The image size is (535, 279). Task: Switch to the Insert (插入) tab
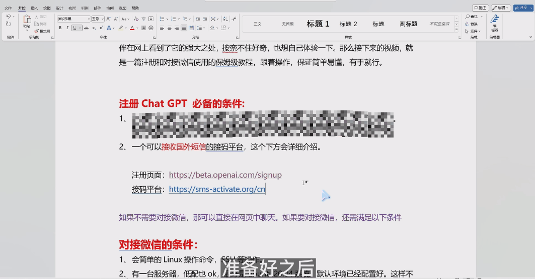pos(34,8)
